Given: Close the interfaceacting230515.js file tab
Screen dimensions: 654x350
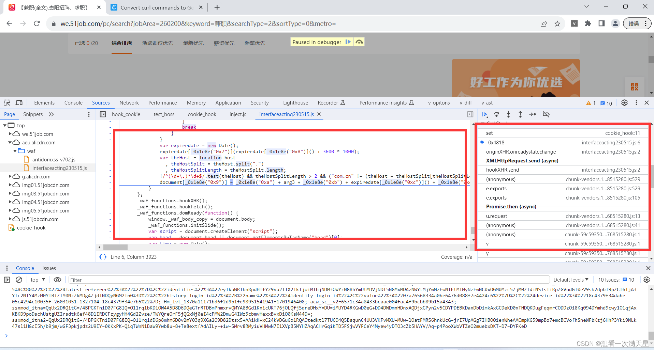Looking at the screenshot, I should pyautogui.click(x=319, y=114).
